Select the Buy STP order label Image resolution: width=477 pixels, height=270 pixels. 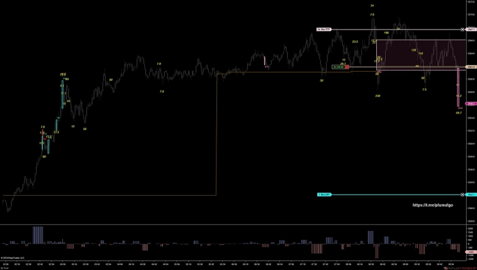click(x=324, y=30)
